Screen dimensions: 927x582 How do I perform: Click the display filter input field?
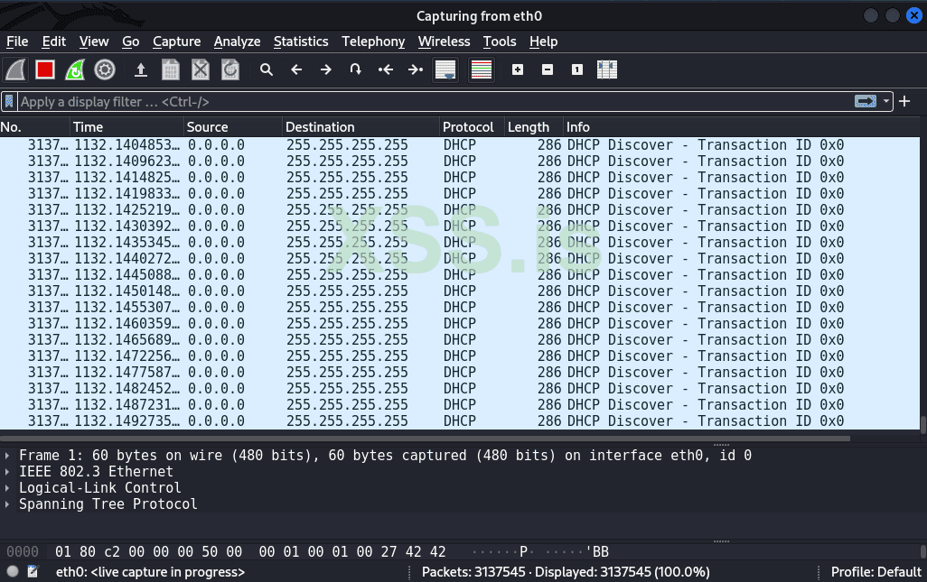(x=361, y=101)
